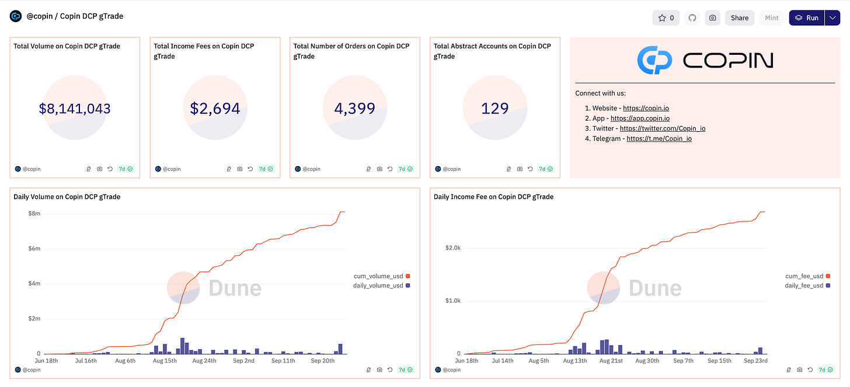This screenshot has width=850, height=387.
Task: Click the camera icon on the Total Volume card
Action: [99, 169]
